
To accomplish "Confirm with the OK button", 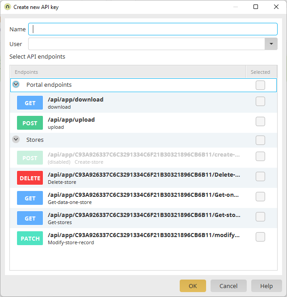I will coord(193,286).
